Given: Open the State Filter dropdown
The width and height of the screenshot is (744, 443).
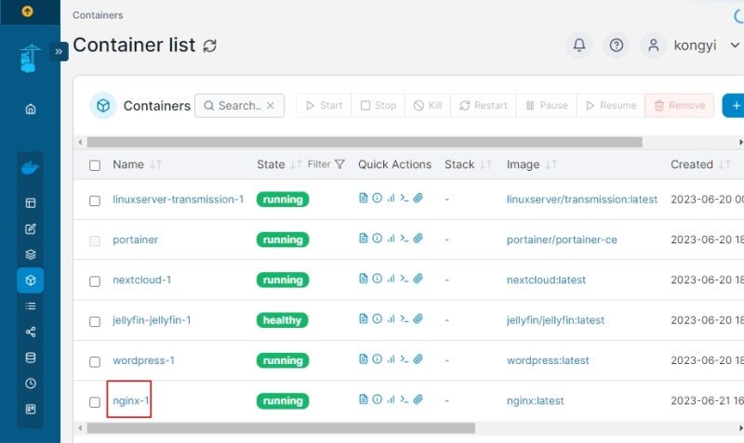Looking at the screenshot, I should [325, 164].
